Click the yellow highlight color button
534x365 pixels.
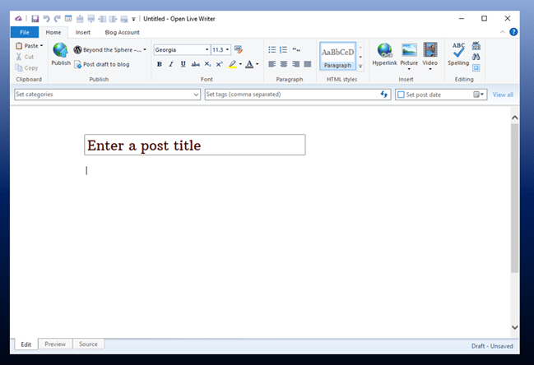(233, 64)
